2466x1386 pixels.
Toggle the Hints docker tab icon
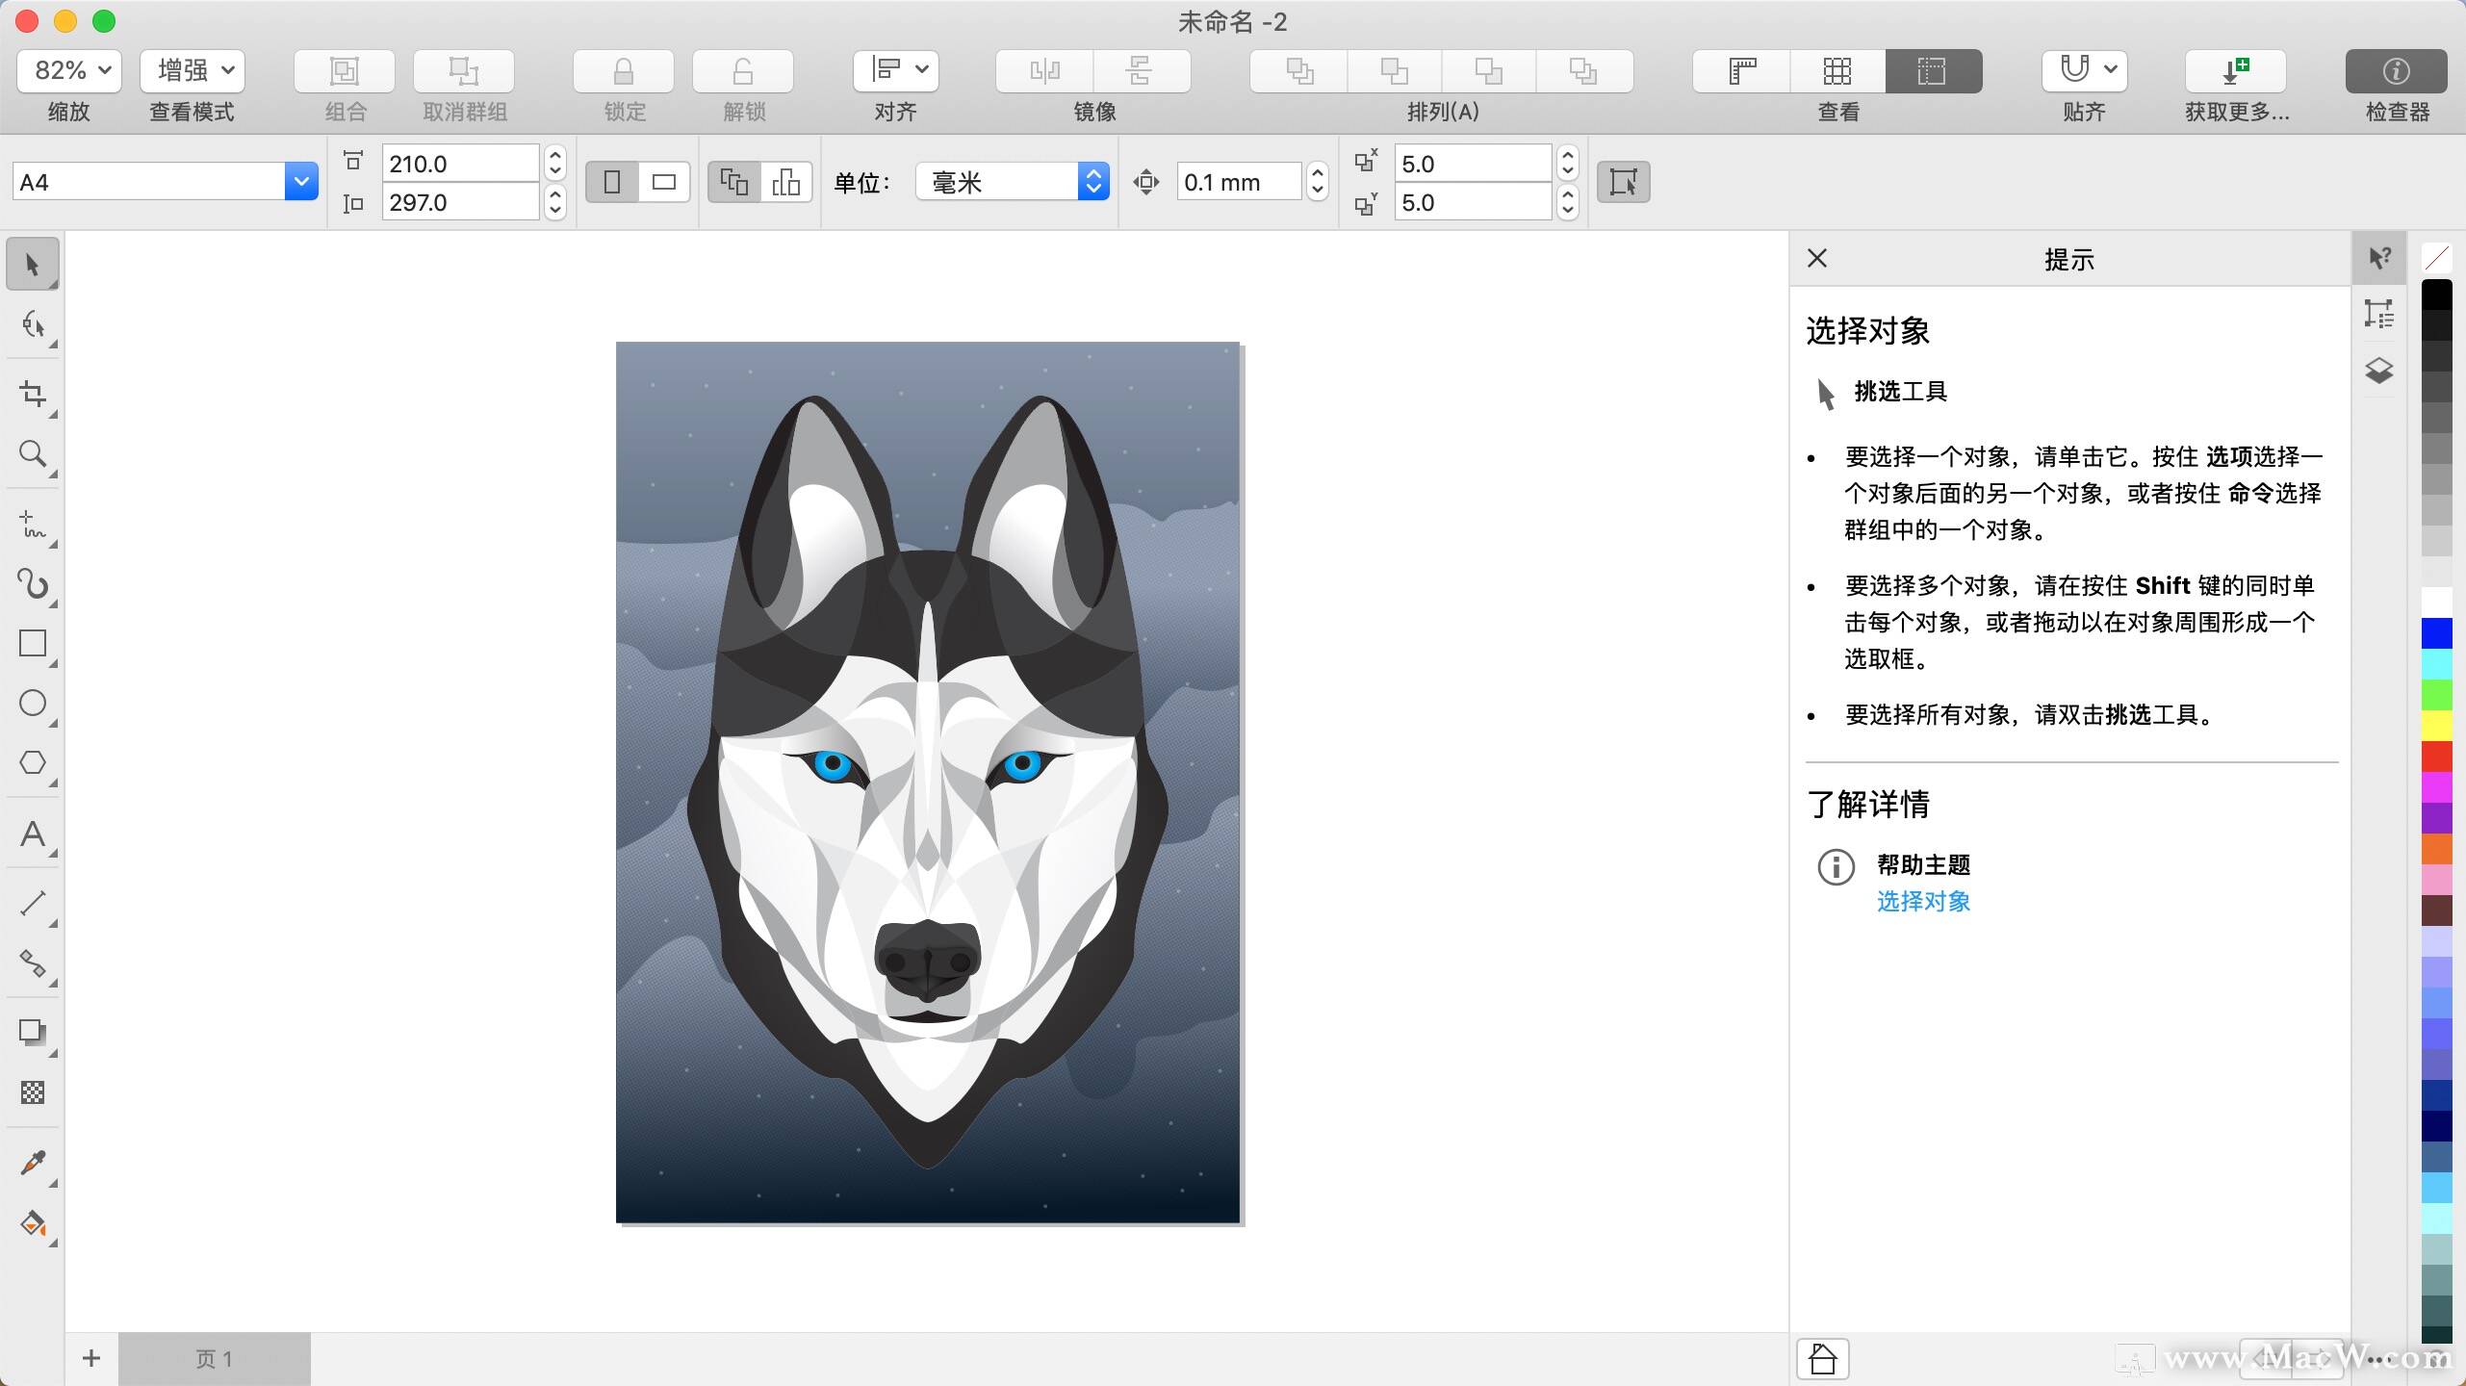tap(2379, 257)
